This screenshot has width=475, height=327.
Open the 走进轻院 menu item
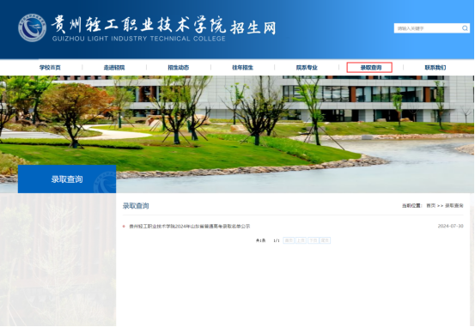pyautogui.click(x=114, y=67)
